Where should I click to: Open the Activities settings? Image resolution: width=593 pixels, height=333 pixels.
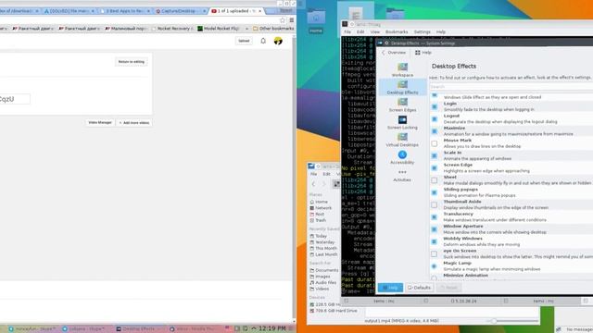coord(402,176)
